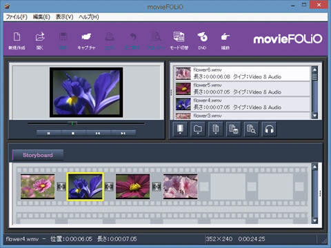Click the preview seek slider handle
Image resolution: width=331 pixels, height=248 pixels.
pos(72,123)
